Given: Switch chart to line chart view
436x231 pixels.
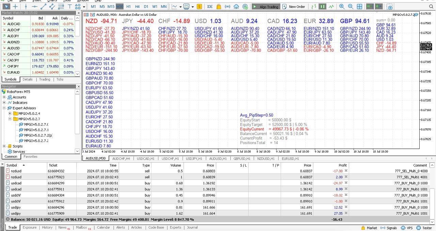Looking at the screenshot, I should pos(331,6).
